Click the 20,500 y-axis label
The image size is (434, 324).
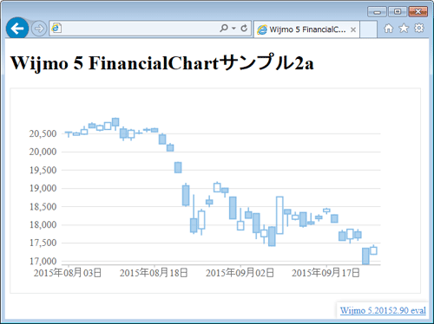click(43, 133)
